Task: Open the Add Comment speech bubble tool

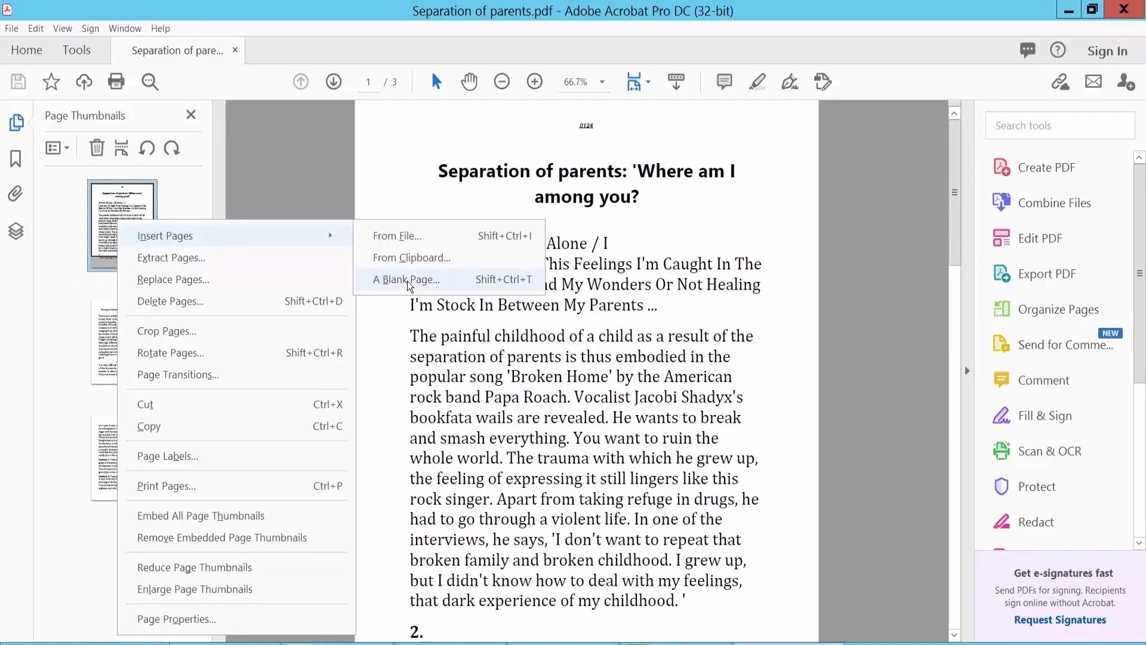Action: [x=724, y=82]
